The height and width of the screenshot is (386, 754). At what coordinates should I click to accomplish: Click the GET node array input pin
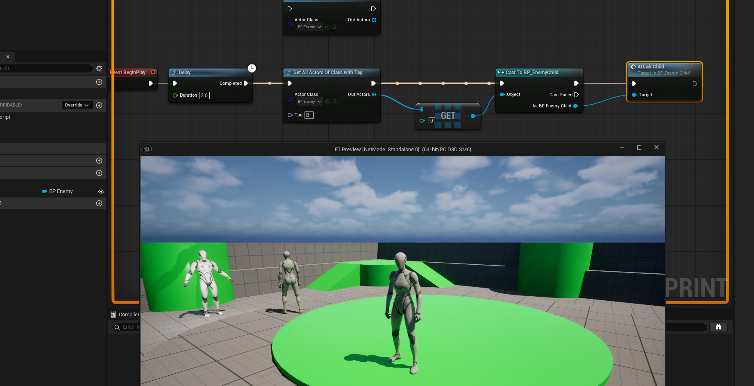pos(421,109)
